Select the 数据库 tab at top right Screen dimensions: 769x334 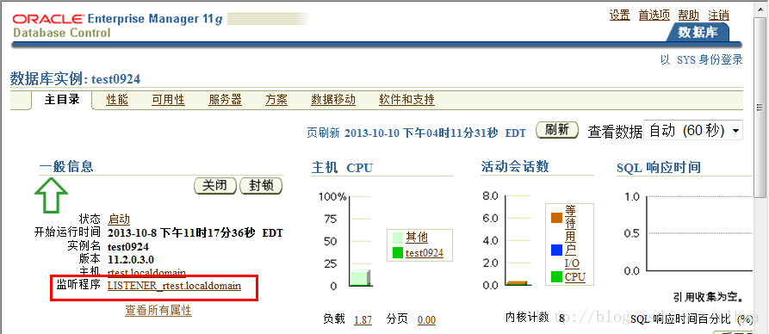pyautogui.click(x=698, y=33)
